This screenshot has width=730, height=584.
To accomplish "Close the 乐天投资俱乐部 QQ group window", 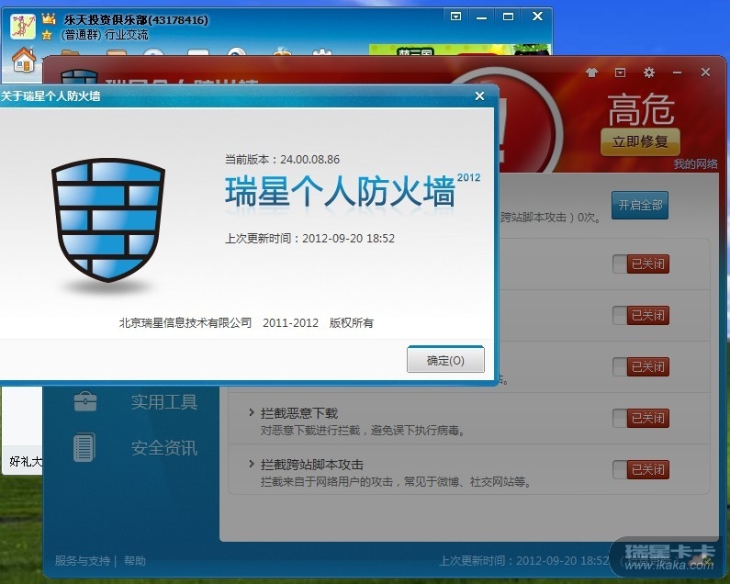I will (537, 17).
